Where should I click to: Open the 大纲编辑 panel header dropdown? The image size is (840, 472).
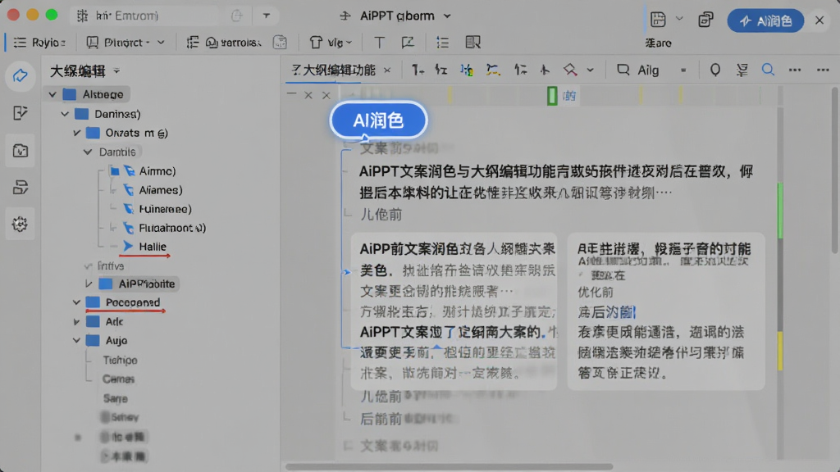pos(116,71)
